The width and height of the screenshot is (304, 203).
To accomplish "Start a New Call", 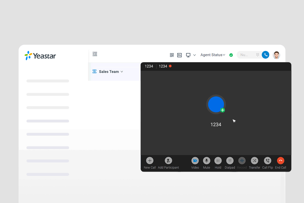I will tap(150, 163).
